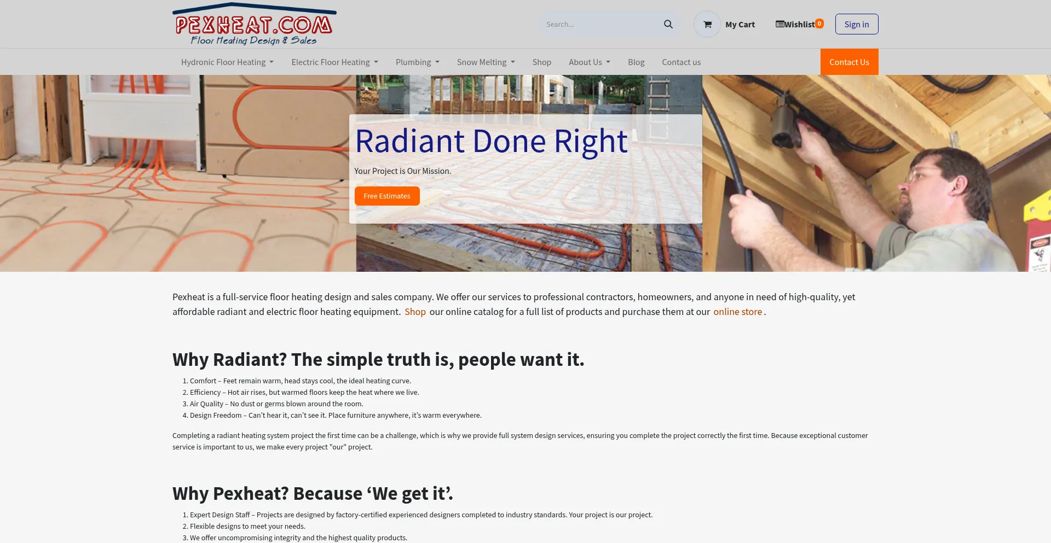
Task: Follow the online store link
Action: (737, 312)
